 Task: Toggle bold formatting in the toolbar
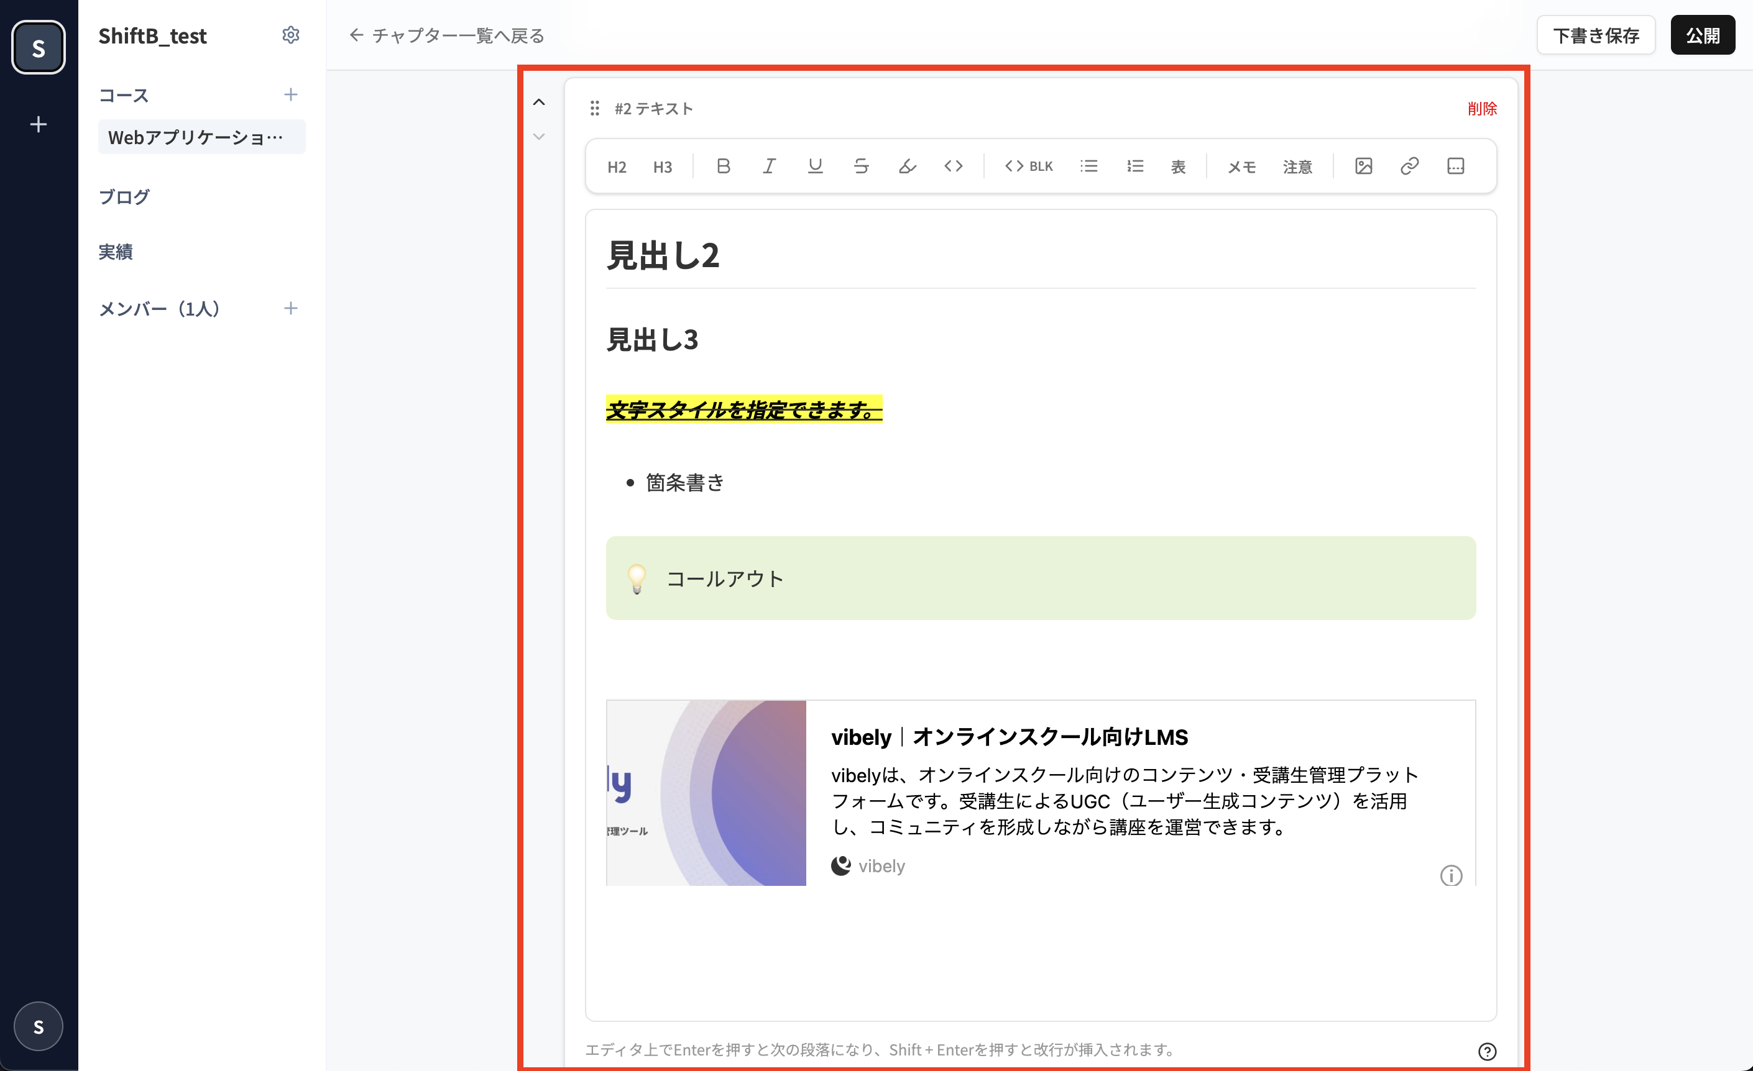(723, 166)
